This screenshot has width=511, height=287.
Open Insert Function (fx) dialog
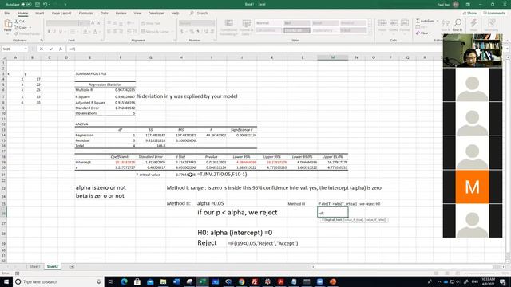pos(61,49)
